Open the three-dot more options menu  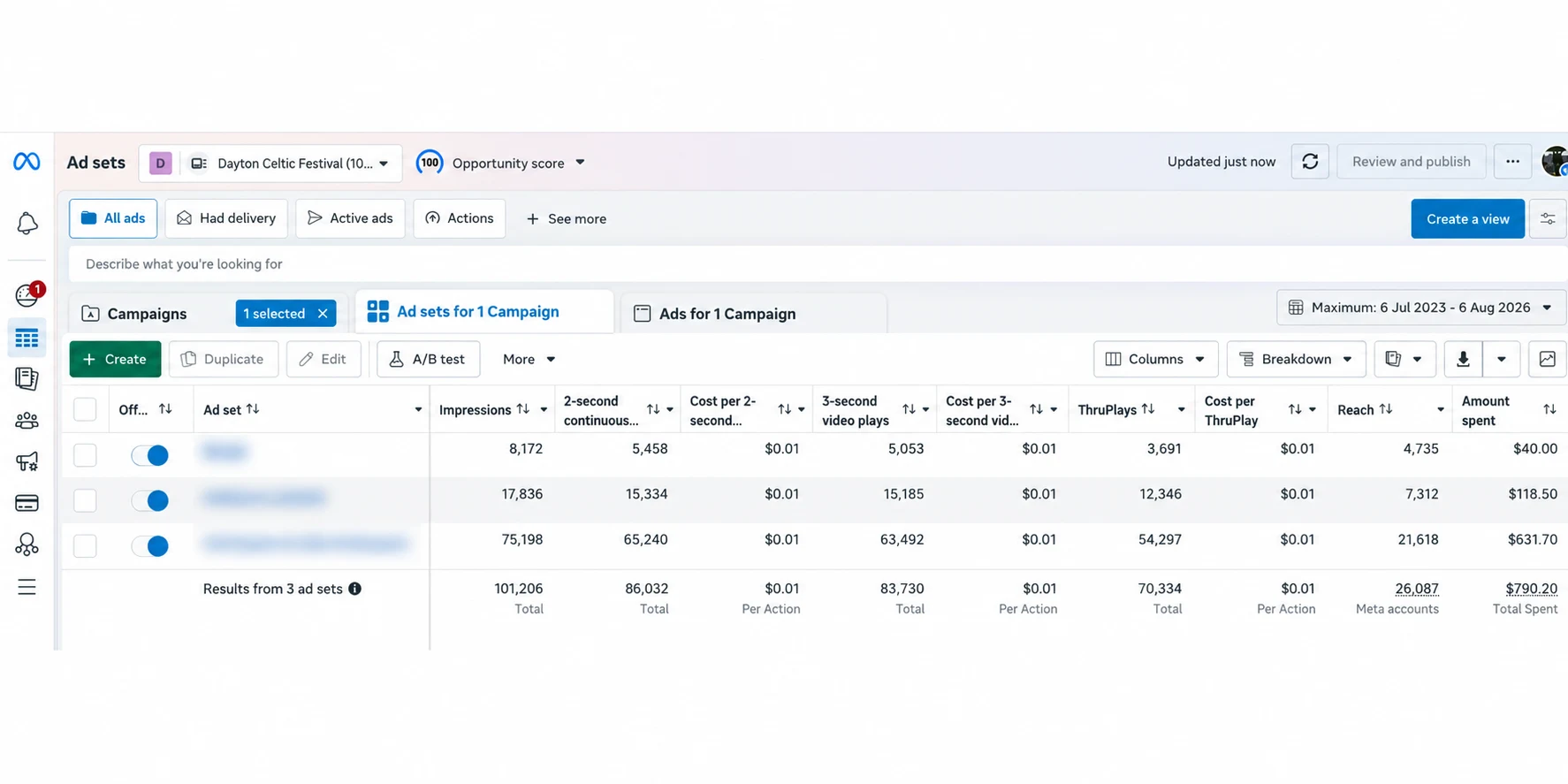coord(1512,162)
